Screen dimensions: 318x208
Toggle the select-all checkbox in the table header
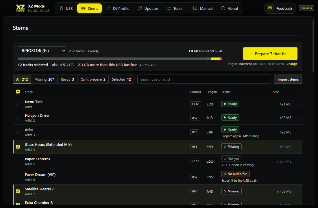18,92
